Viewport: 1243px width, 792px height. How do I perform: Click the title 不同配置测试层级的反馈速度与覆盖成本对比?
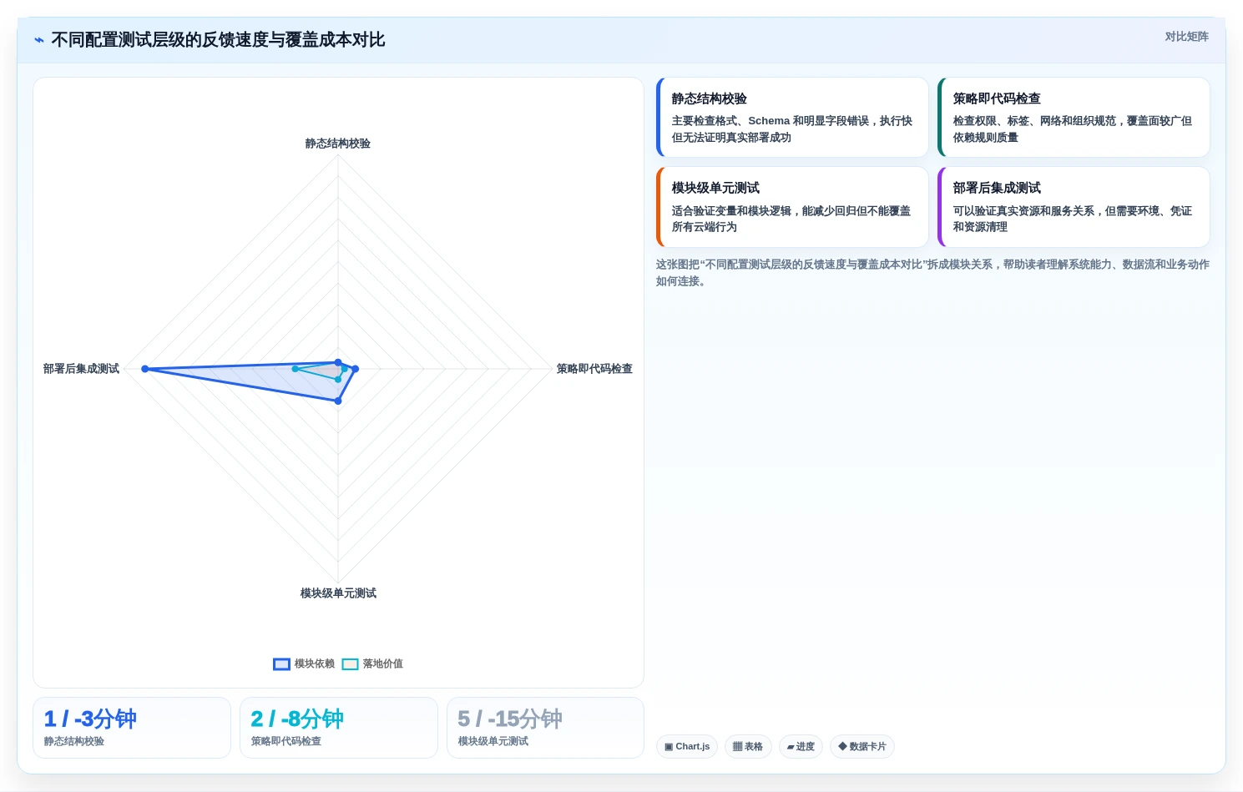coord(218,40)
